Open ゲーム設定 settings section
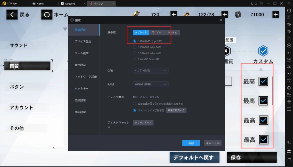This screenshot has height=167, width=293. (x=84, y=53)
